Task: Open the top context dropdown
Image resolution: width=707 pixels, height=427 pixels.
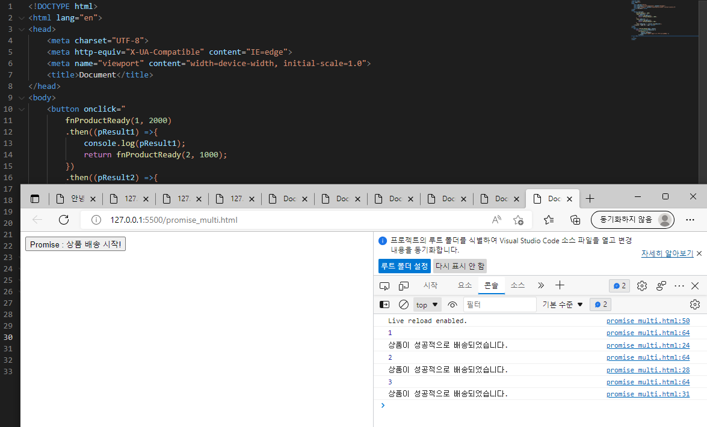Action: [x=427, y=304]
